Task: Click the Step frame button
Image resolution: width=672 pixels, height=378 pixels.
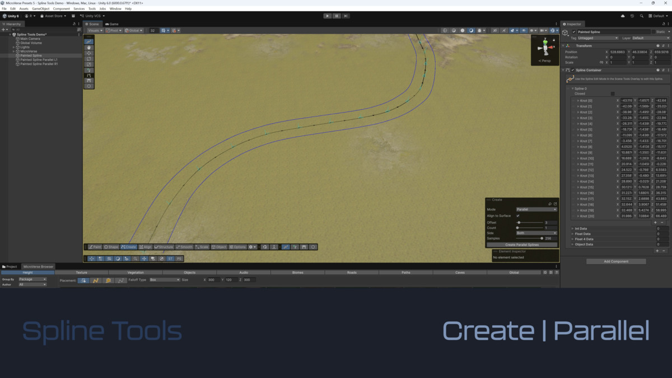Action: coord(346,16)
